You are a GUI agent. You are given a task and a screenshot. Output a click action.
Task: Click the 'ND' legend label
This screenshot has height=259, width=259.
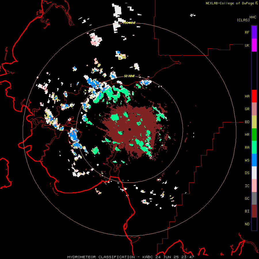(247, 224)
